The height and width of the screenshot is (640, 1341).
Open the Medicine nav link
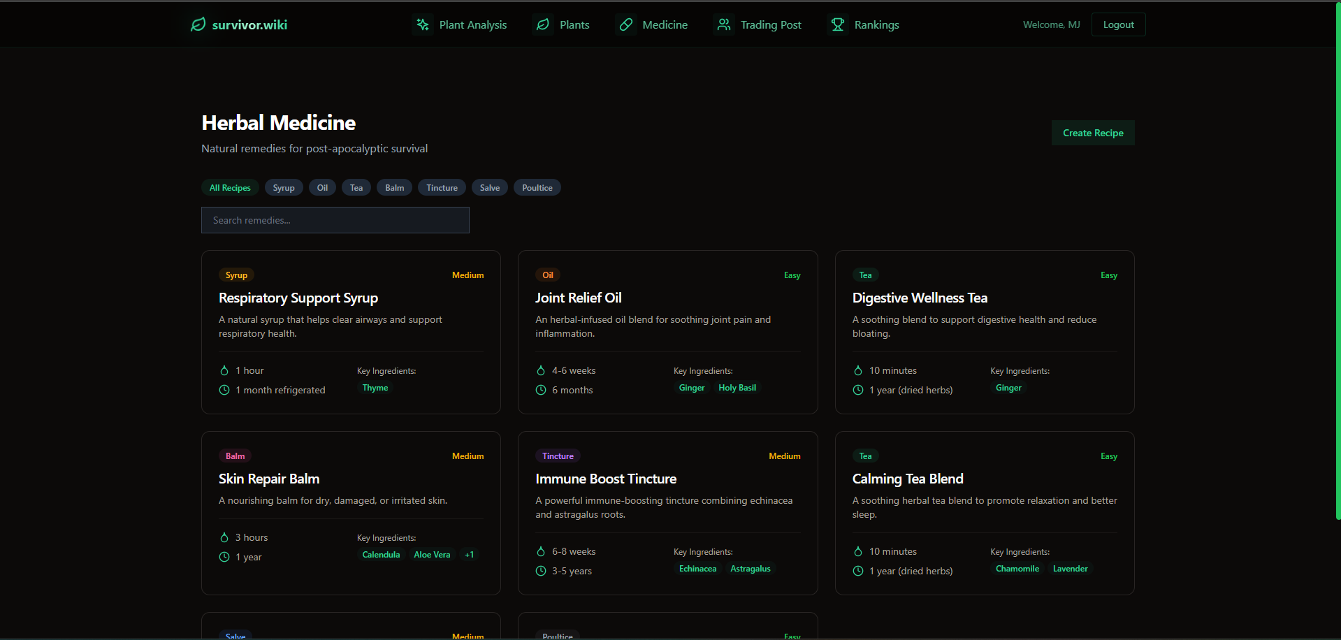652,24
